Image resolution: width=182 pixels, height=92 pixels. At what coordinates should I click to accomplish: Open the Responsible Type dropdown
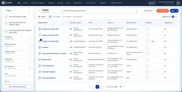18,46
